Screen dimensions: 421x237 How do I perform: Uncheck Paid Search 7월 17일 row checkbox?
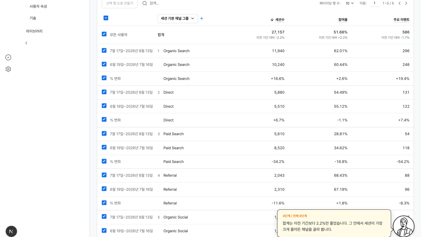point(104,133)
